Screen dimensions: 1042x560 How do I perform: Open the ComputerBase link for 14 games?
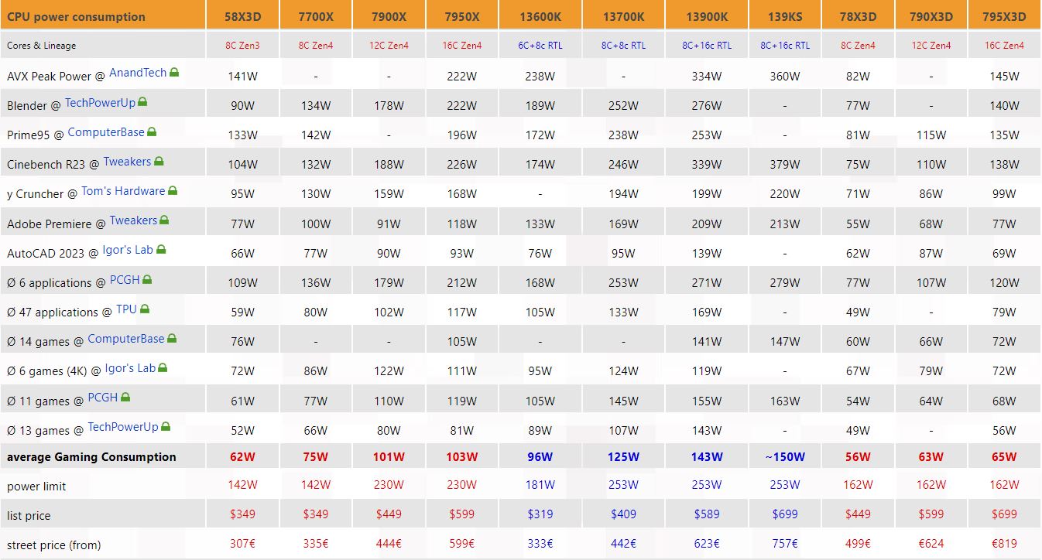tap(126, 338)
